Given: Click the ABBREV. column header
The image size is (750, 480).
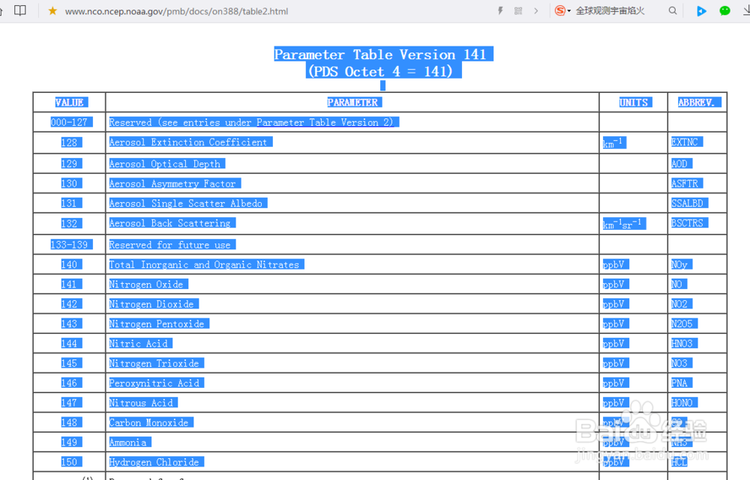Looking at the screenshot, I should point(696,102).
